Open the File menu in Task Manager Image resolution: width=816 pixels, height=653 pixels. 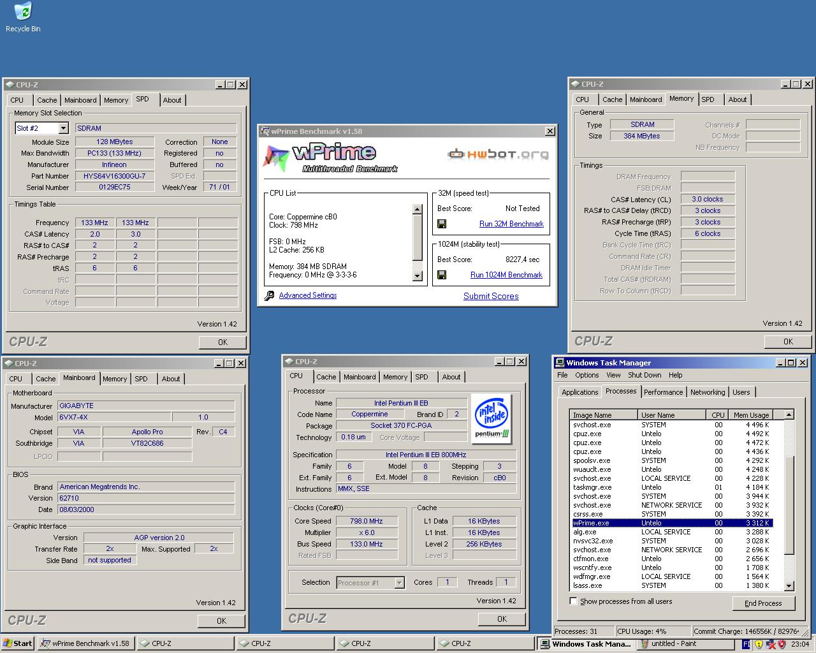coord(562,375)
